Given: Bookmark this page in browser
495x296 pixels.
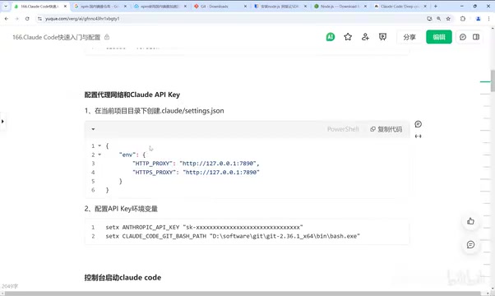Looking at the screenshot, I should pyautogui.click(x=448, y=19).
